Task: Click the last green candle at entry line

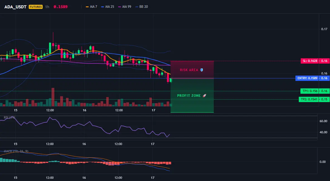Action: point(171,80)
